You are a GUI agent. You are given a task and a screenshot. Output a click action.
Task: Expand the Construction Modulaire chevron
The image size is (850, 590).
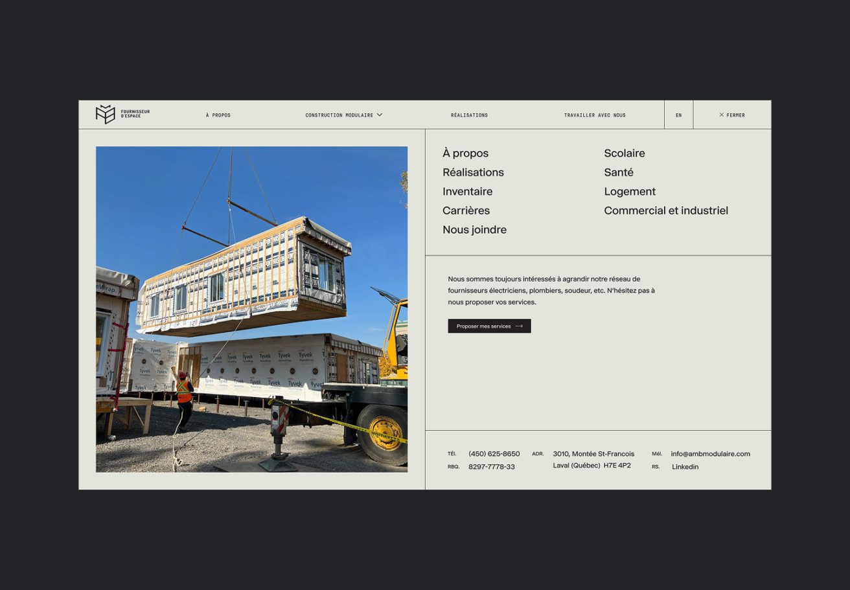point(380,115)
